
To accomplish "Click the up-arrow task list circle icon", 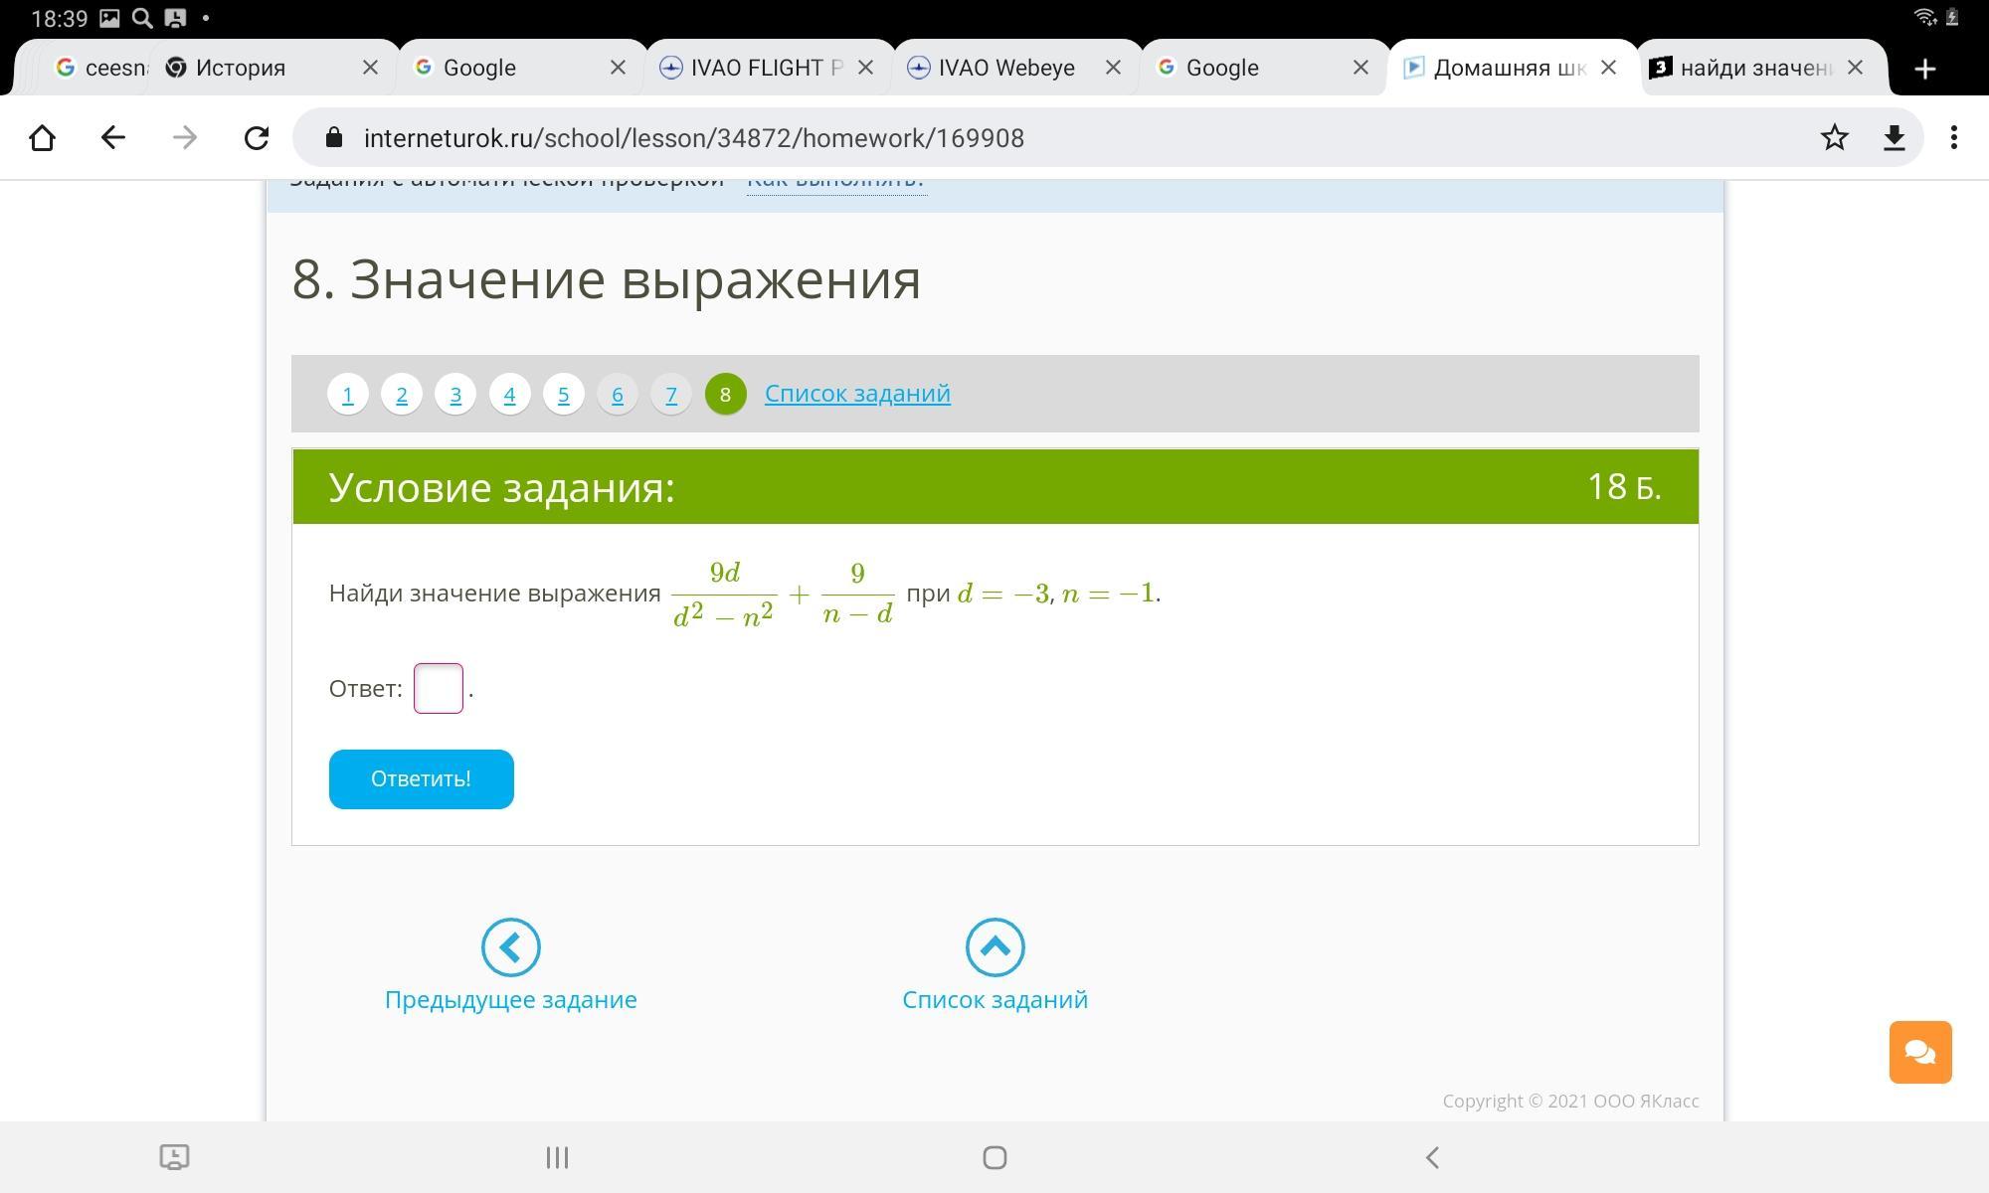I will coord(994,947).
